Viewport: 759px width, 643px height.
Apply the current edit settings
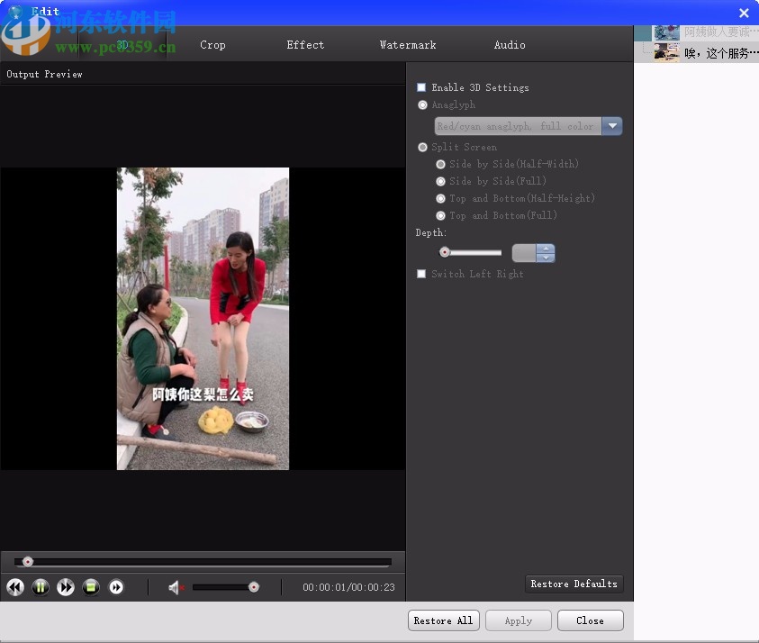[x=518, y=620]
